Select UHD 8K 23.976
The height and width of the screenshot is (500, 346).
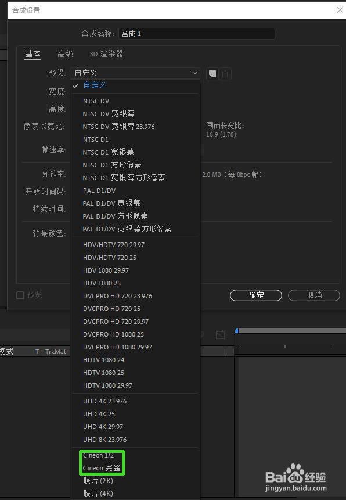(135, 440)
